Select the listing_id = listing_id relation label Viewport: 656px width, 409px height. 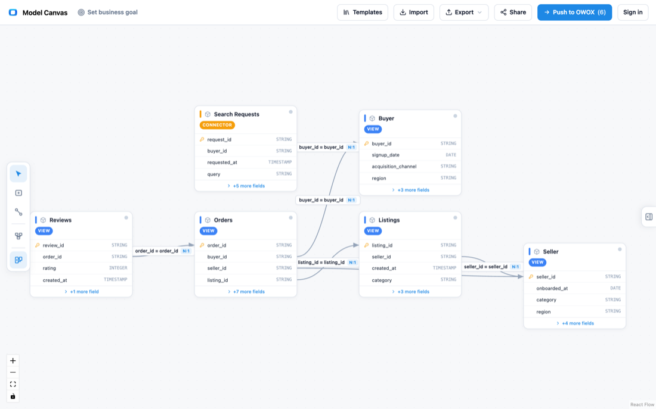[x=327, y=263]
